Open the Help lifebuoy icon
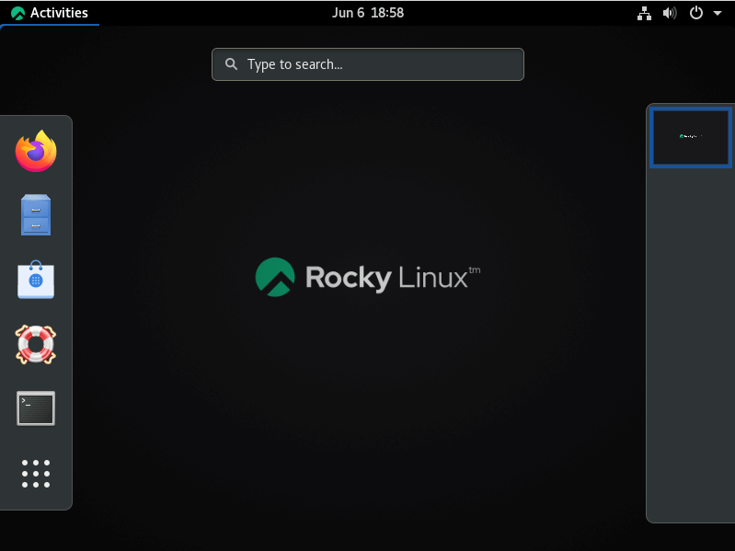The image size is (735, 551). 36,344
